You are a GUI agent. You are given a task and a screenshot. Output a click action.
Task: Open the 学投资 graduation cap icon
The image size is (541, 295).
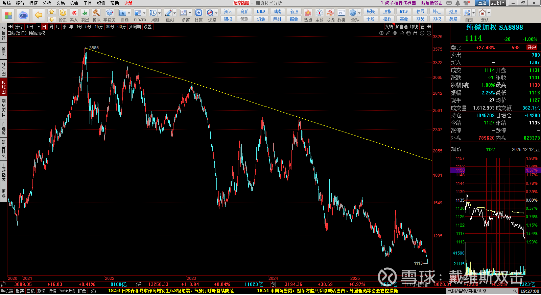point(109,13)
